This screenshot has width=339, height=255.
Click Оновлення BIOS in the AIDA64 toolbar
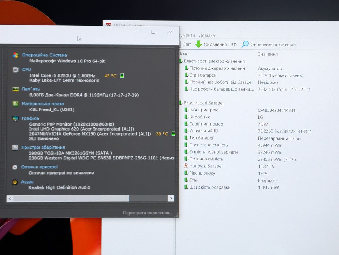coord(221,44)
